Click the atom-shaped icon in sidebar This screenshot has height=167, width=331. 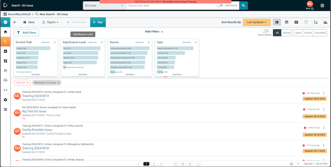5,110
